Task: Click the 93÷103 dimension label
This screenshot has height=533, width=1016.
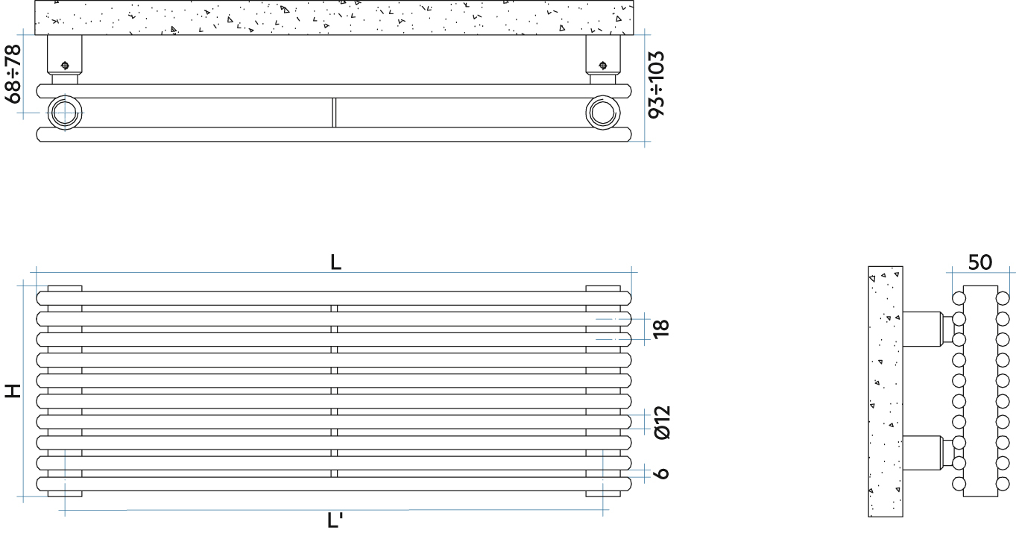Action: (657, 83)
